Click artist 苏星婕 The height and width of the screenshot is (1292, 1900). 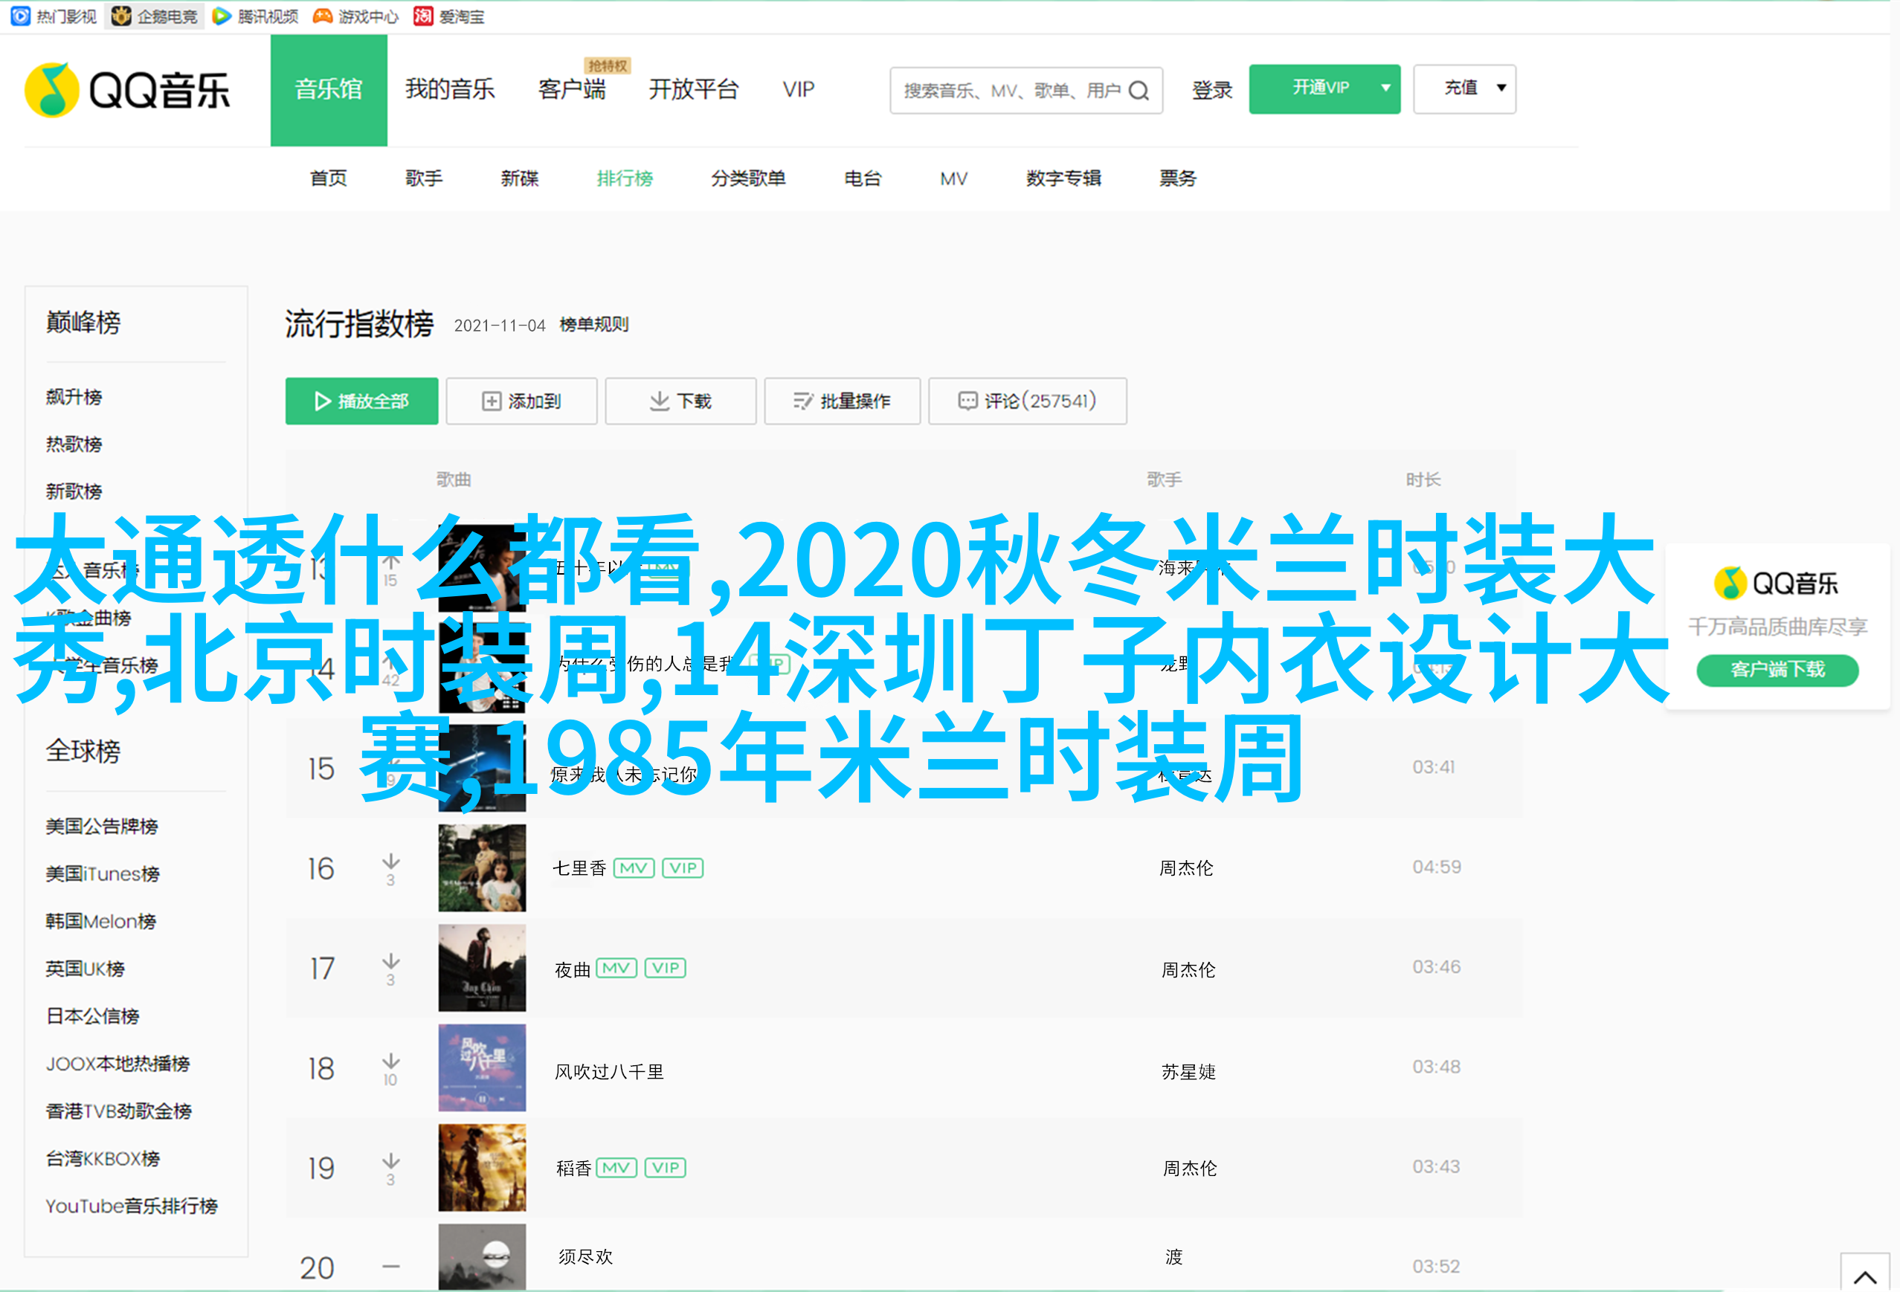tap(1189, 1071)
